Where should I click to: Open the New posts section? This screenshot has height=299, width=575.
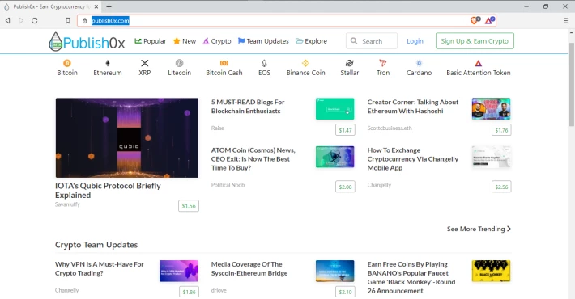pos(185,41)
